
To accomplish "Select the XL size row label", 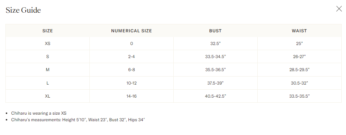I will 48,96.
